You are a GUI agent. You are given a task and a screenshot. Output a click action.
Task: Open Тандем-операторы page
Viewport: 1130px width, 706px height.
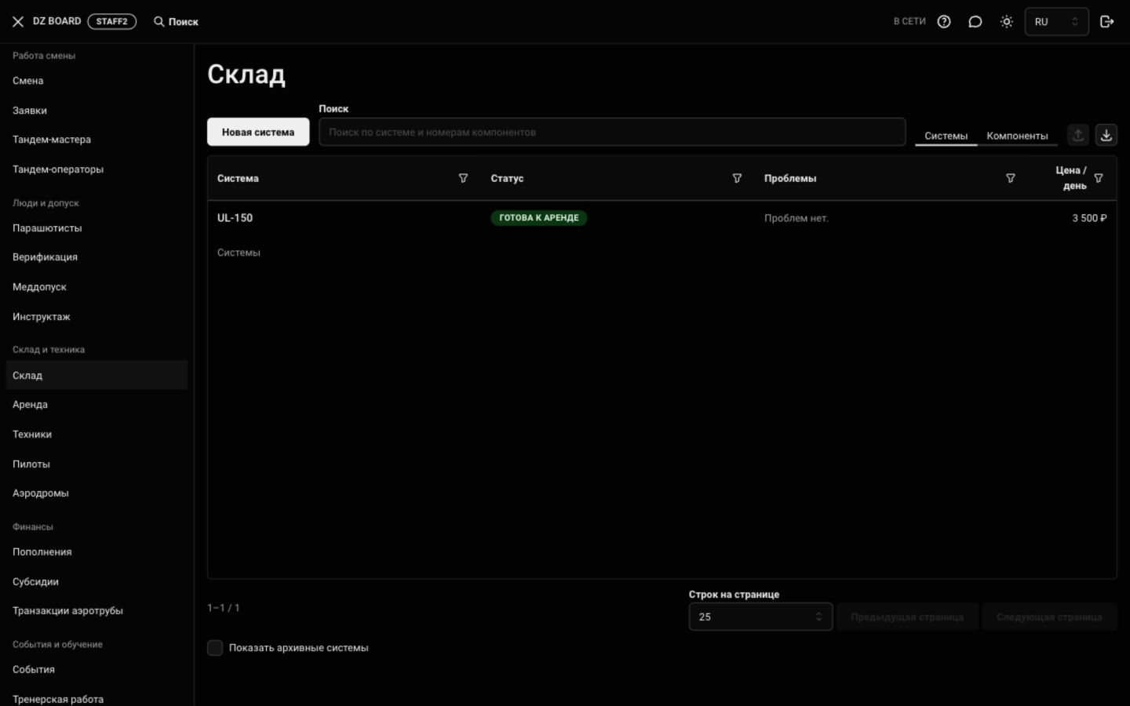point(97,169)
